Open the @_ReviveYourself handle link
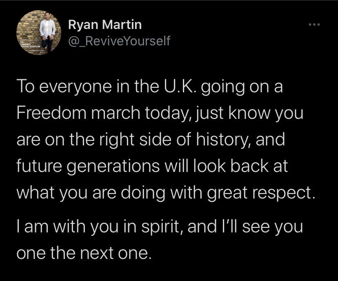Viewport: 338px width, 281px height. tap(119, 41)
